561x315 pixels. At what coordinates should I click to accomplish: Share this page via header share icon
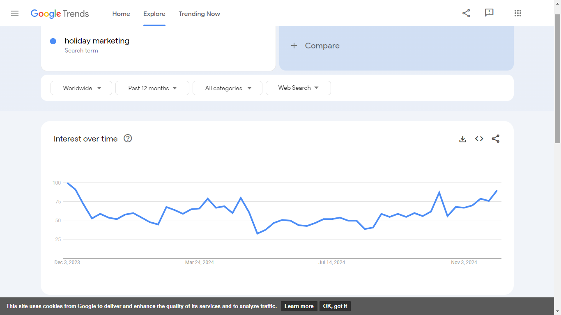click(x=466, y=13)
